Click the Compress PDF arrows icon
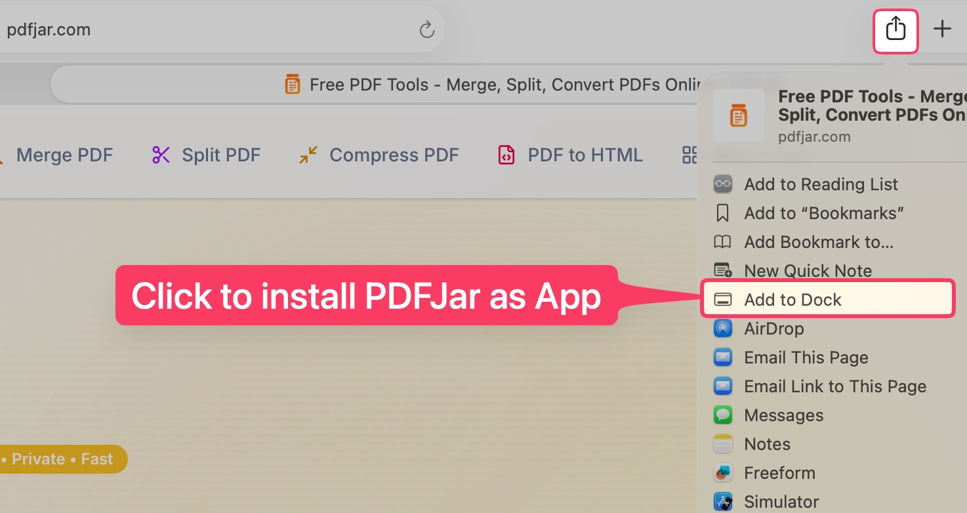Image resolution: width=967 pixels, height=513 pixels. pos(308,155)
